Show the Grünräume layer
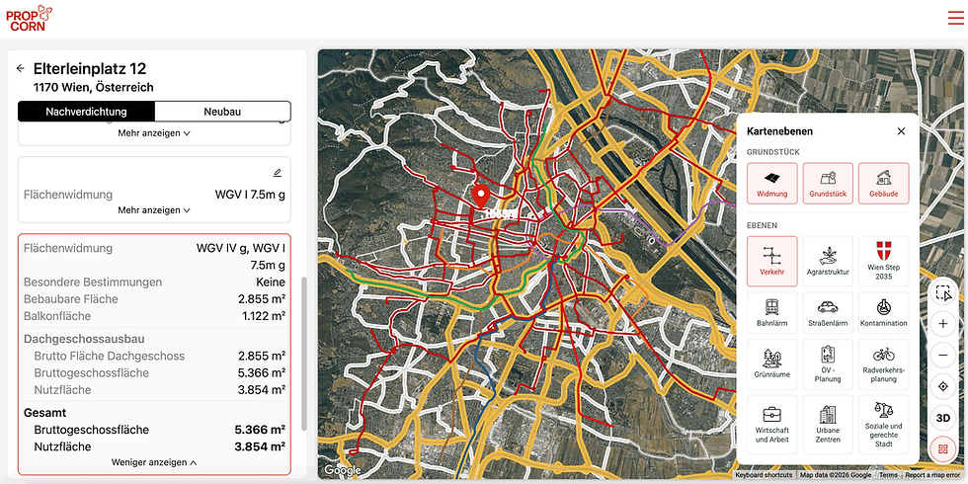Viewport: 968px width, 484px height. (772, 364)
